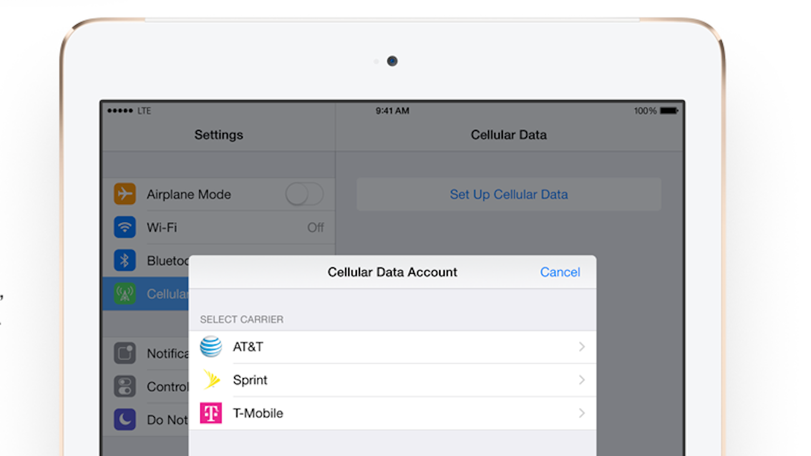Tap Set Up Cellular Data

[x=508, y=194]
